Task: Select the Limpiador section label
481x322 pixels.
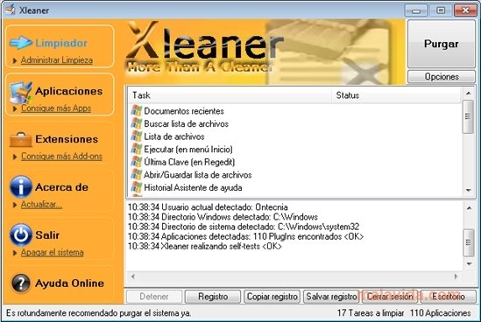Action: [x=61, y=43]
